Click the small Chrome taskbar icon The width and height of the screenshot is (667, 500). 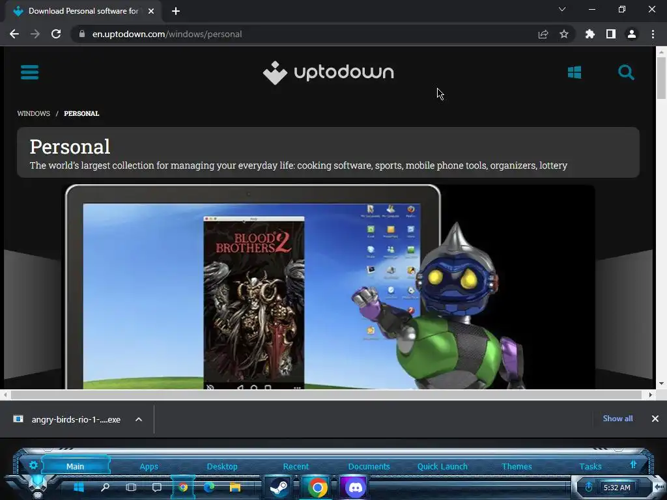tap(183, 487)
